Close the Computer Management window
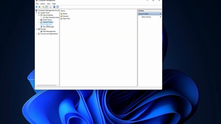221x124 pixels. tap(159, 1)
